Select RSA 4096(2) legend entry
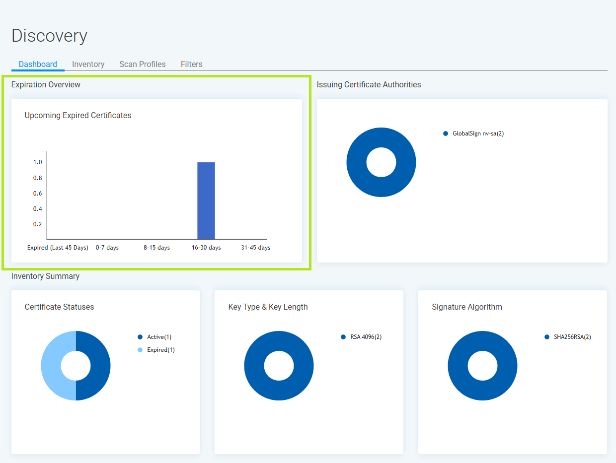Screen dimensions: 616x463 point(361,337)
